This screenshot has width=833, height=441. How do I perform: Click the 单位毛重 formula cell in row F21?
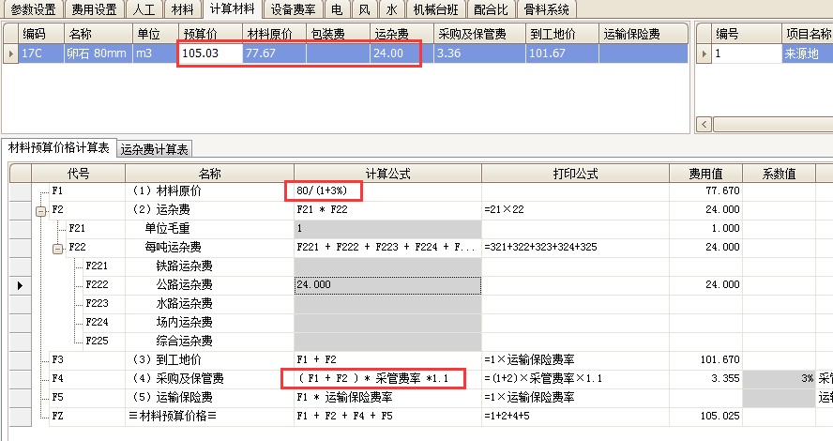(386, 228)
